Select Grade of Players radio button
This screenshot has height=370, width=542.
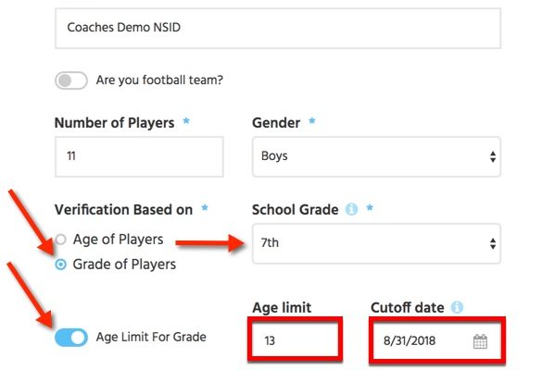(61, 265)
